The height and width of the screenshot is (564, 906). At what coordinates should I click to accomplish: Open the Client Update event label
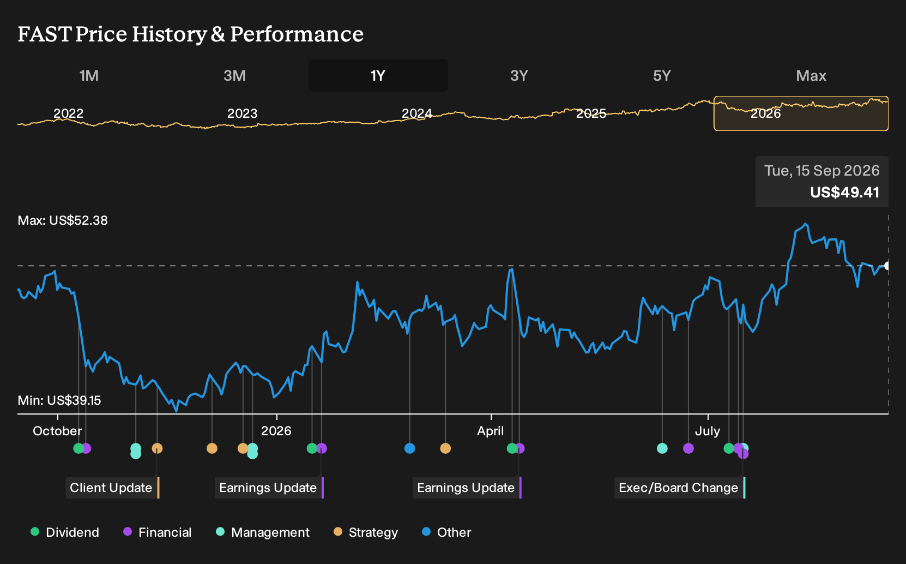point(112,488)
